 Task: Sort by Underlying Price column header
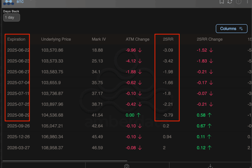pyautogui.click(x=56, y=39)
